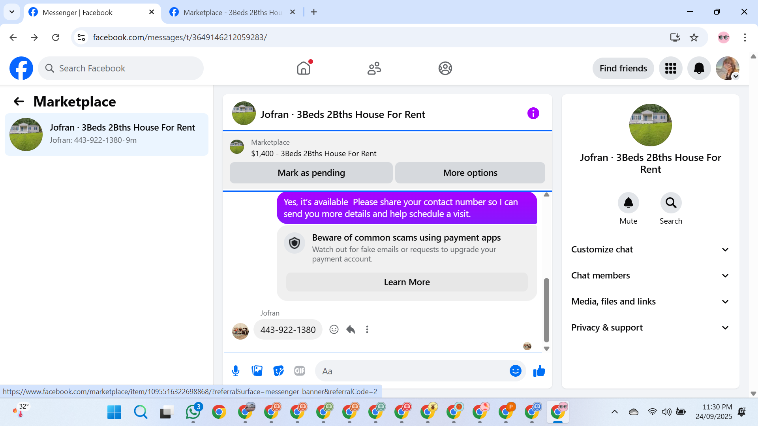Send a voice clip with microphone
The height and width of the screenshot is (426, 758).
pos(236,371)
